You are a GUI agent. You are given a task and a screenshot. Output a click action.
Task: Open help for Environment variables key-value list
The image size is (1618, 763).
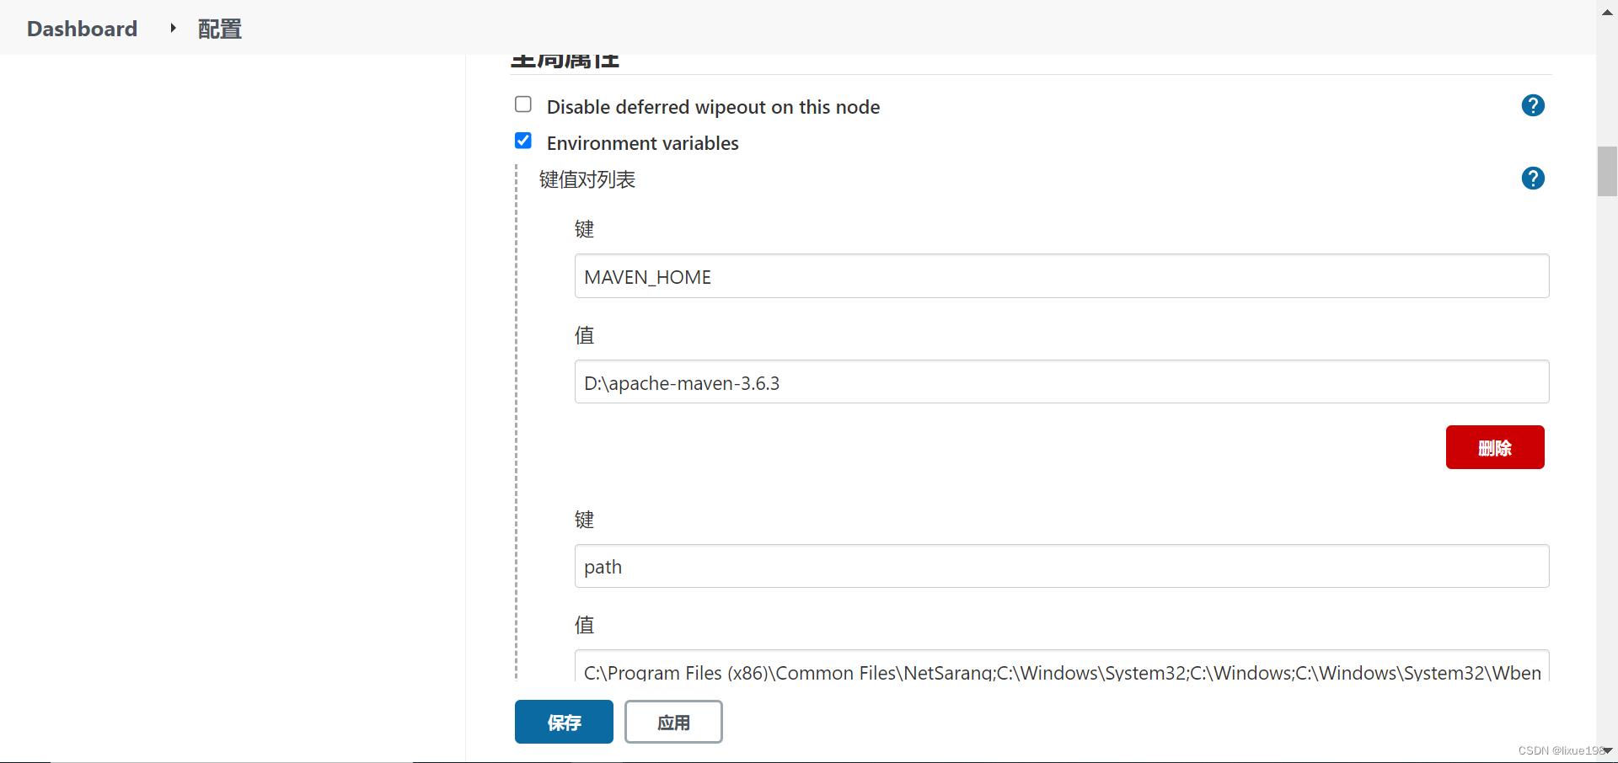1532,178
